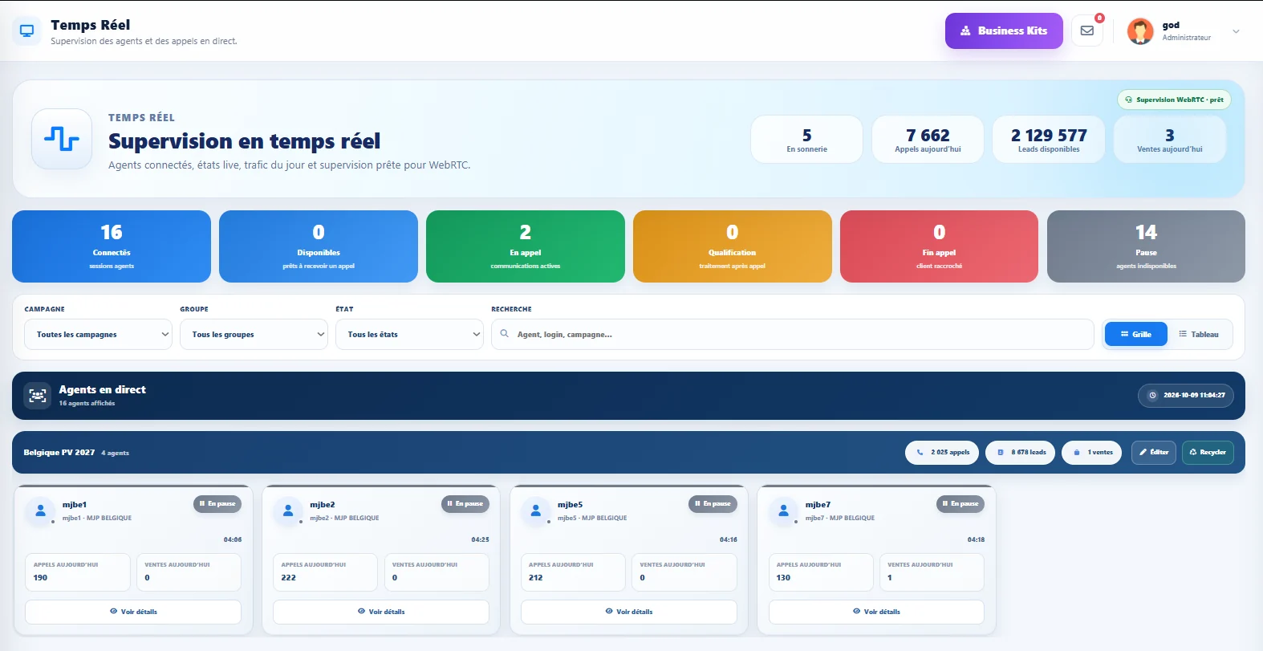Select the En appel status tile
The width and height of the screenshot is (1263, 651).
(526, 246)
